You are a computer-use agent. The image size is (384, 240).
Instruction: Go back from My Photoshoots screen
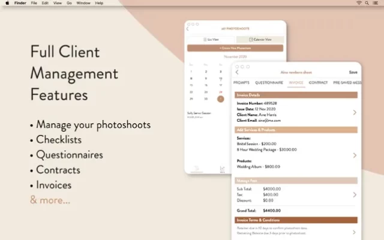pos(187,28)
